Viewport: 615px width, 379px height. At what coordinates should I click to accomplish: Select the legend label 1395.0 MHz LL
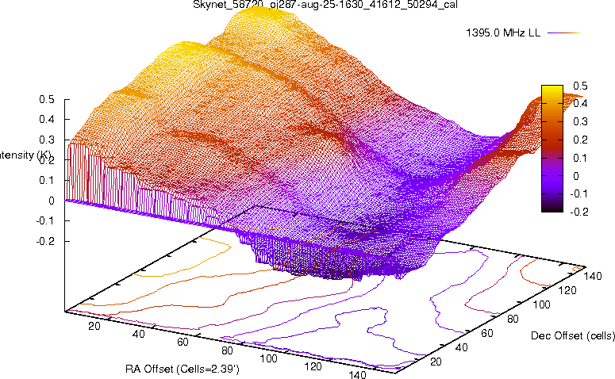pos(503,33)
